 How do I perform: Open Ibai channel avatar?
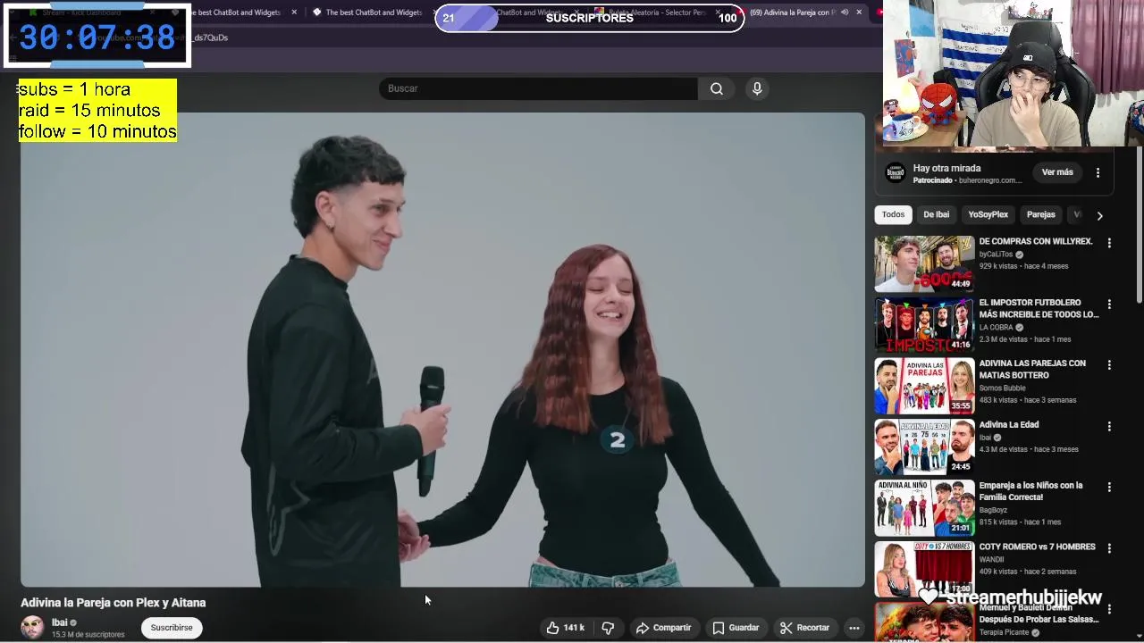[32, 628]
